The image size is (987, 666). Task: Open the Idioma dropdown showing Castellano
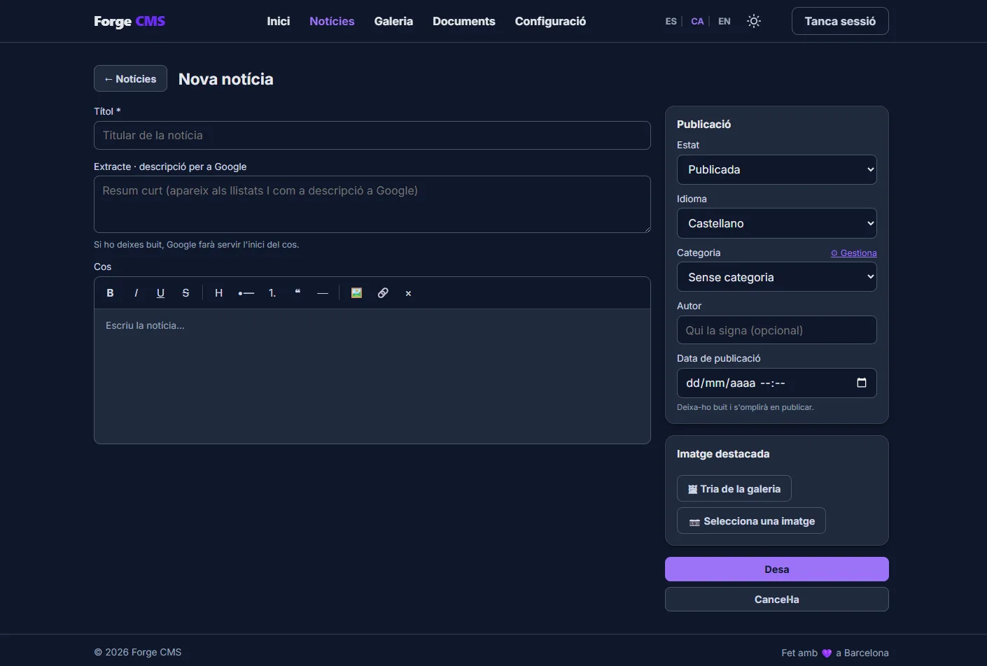click(776, 223)
